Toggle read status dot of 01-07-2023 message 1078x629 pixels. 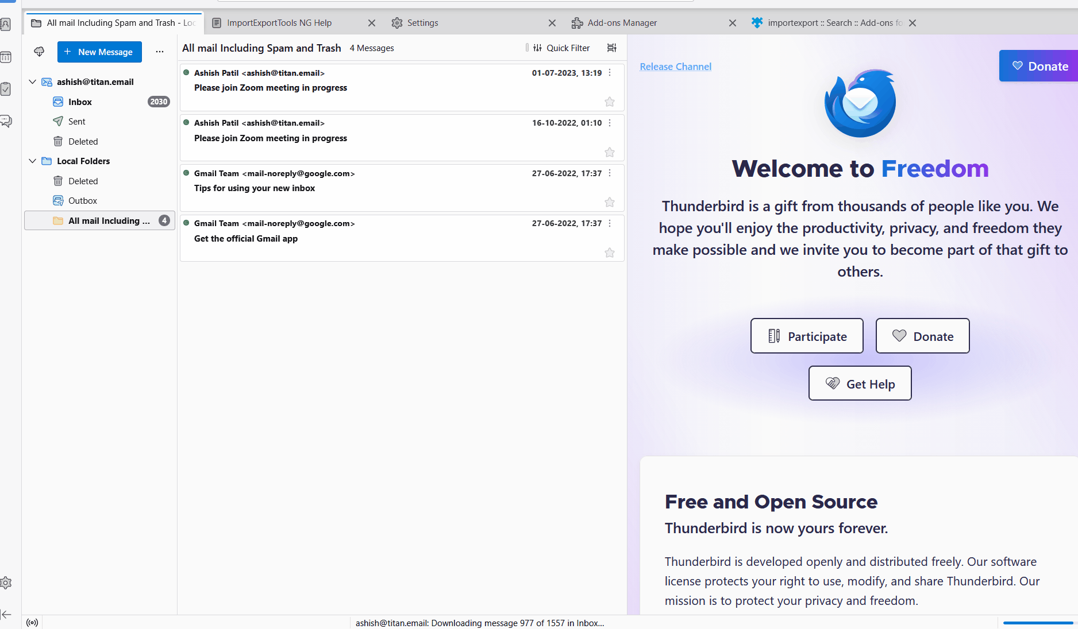pyautogui.click(x=186, y=72)
